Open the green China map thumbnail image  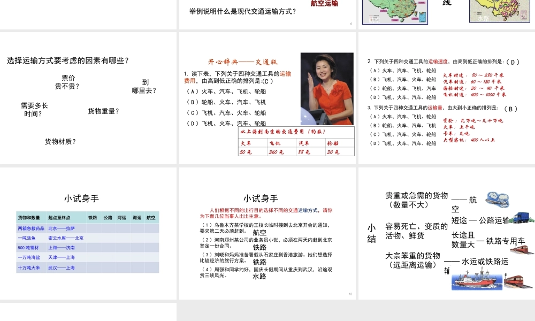click(395, 12)
